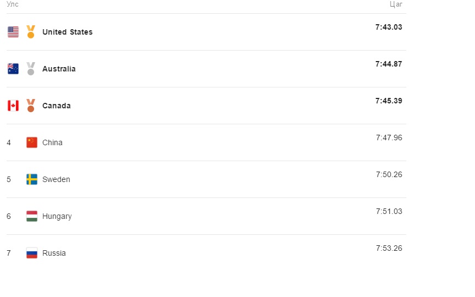Click the Цаг column header
Image resolution: width=475 pixels, height=297 pixels.
(x=396, y=4)
